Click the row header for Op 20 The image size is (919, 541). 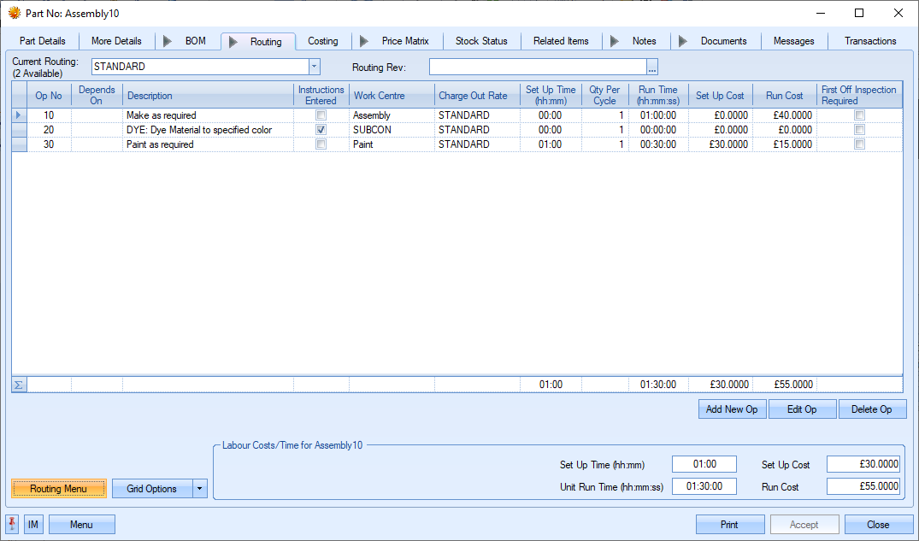pos(19,130)
